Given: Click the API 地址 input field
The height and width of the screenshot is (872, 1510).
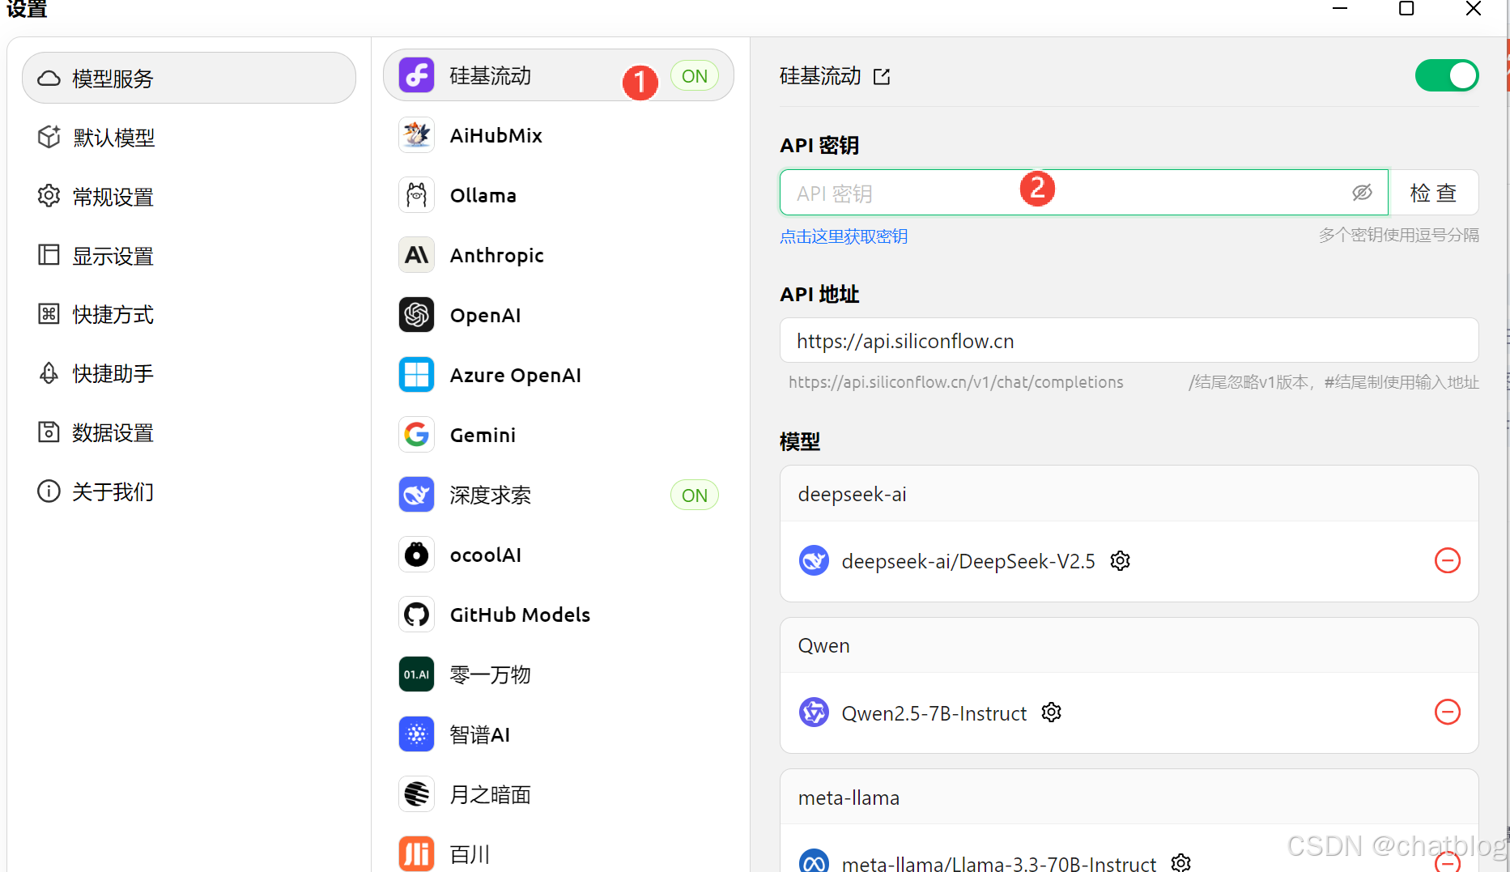Looking at the screenshot, I should pyautogui.click(x=1129, y=341).
